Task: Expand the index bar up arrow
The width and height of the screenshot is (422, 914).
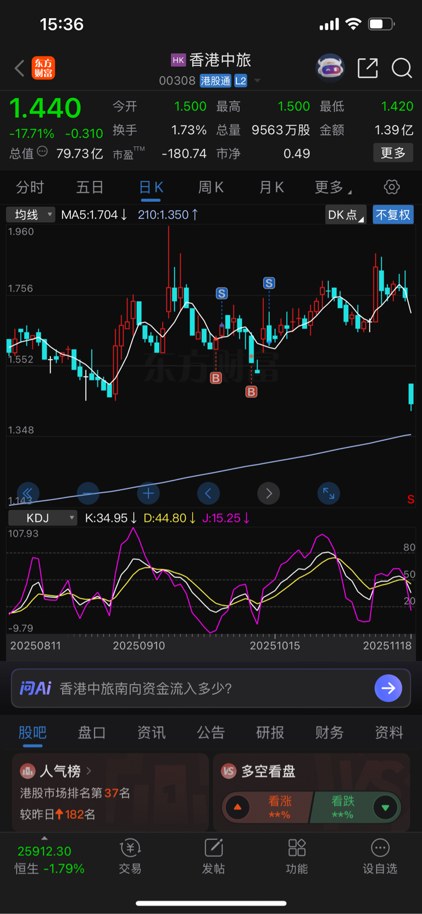Action: [45, 838]
